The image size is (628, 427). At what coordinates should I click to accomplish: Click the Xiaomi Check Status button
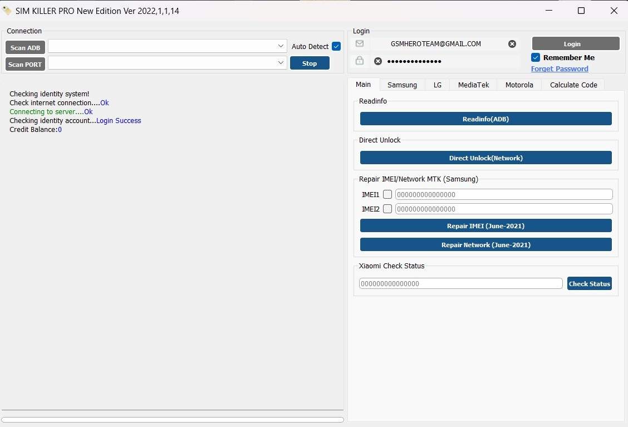tap(589, 283)
